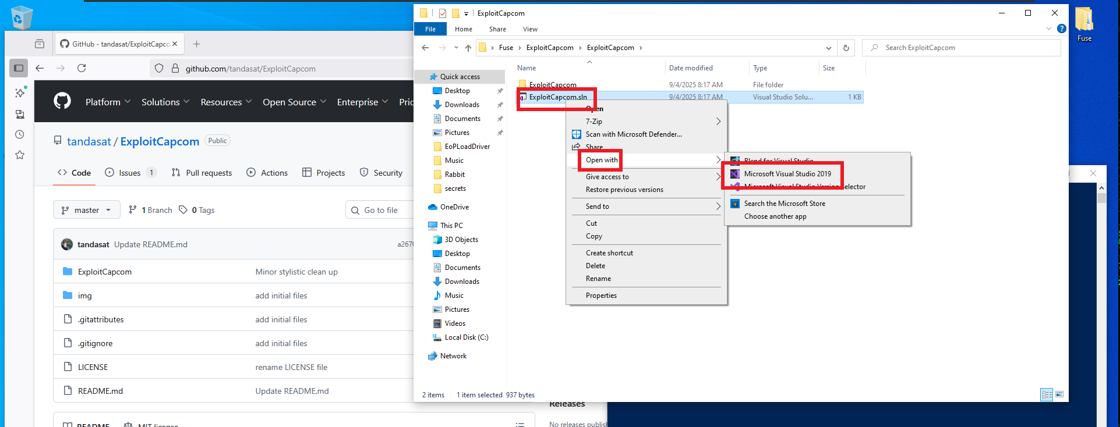Click the File Explorer help question-mark icon
The image size is (1120, 427).
pos(1061,29)
